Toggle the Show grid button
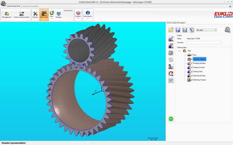 (44, 15)
